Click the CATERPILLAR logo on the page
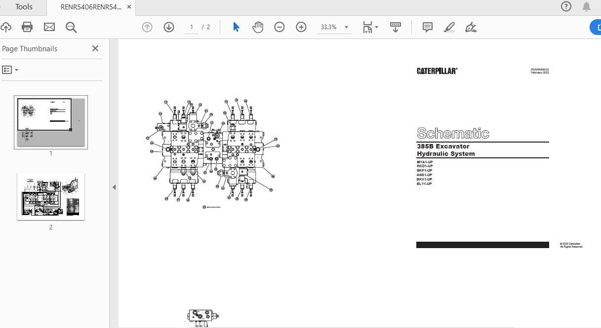The image size is (601, 328). tap(437, 71)
